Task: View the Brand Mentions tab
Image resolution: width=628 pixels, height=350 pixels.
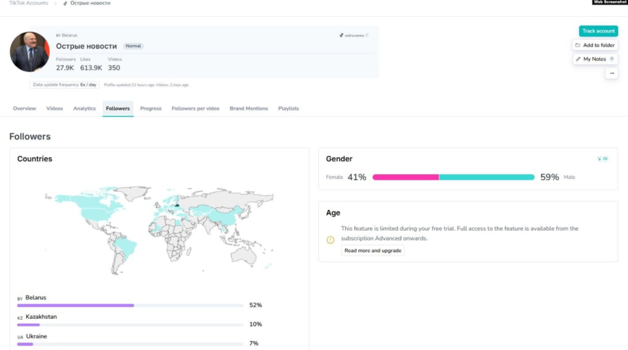Action: pos(248,108)
